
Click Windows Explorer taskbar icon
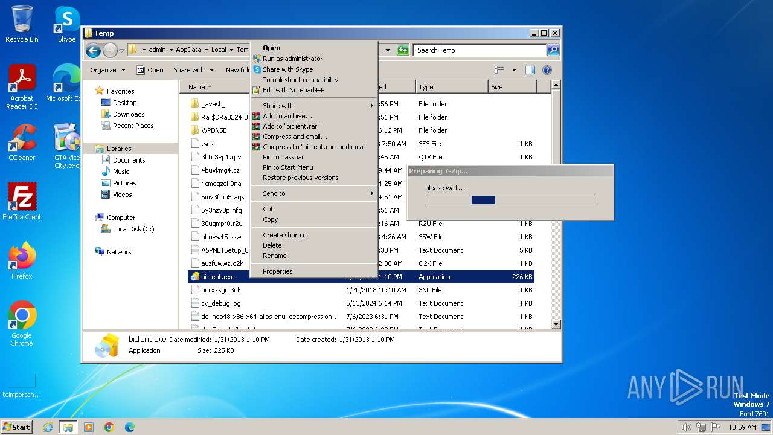[x=68, y=427]
